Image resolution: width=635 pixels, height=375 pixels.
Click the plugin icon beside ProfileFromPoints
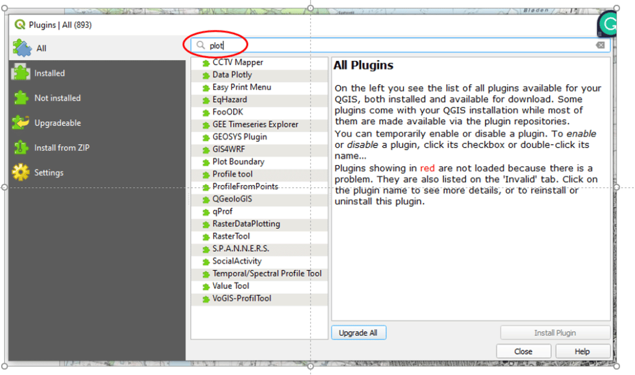coord(206,187)
